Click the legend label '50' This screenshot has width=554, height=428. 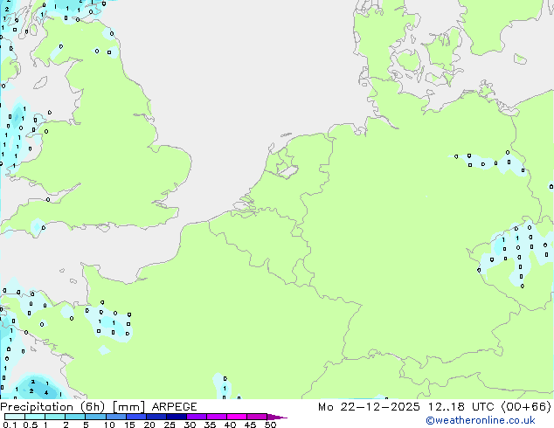[270, 425]
